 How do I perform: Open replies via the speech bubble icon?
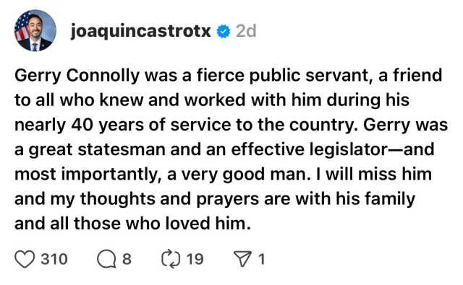[106, 259]
